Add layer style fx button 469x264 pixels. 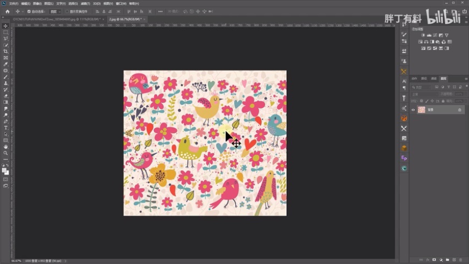coord(427,260)
